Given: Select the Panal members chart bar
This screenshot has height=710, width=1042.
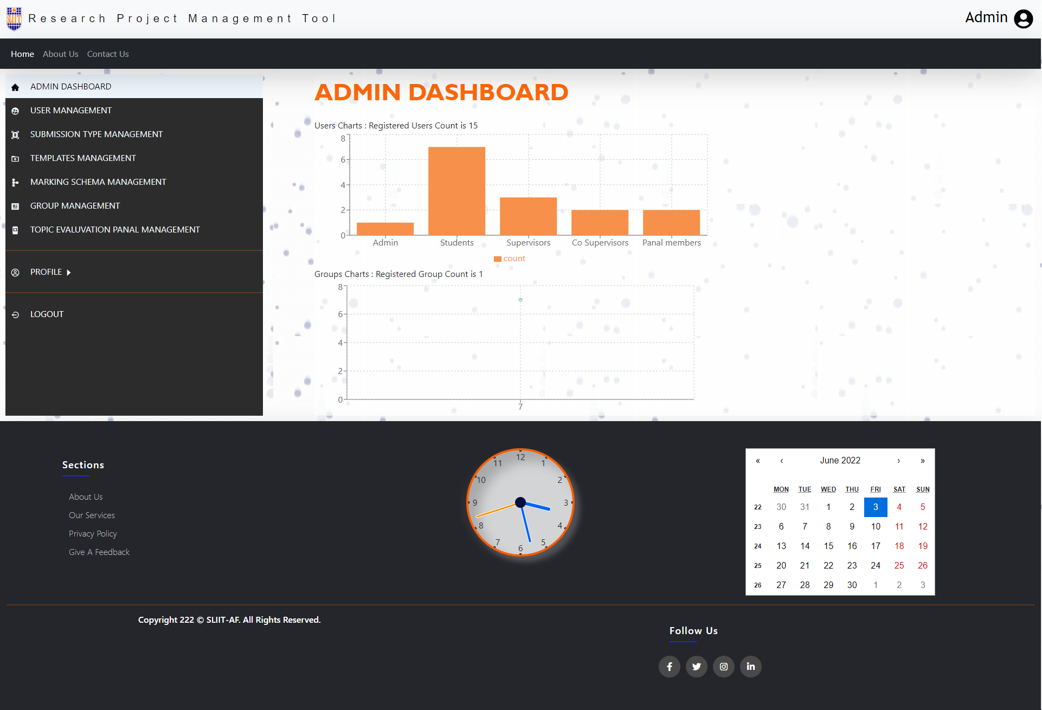Looking at the screenshot, I should coord(671,222).
